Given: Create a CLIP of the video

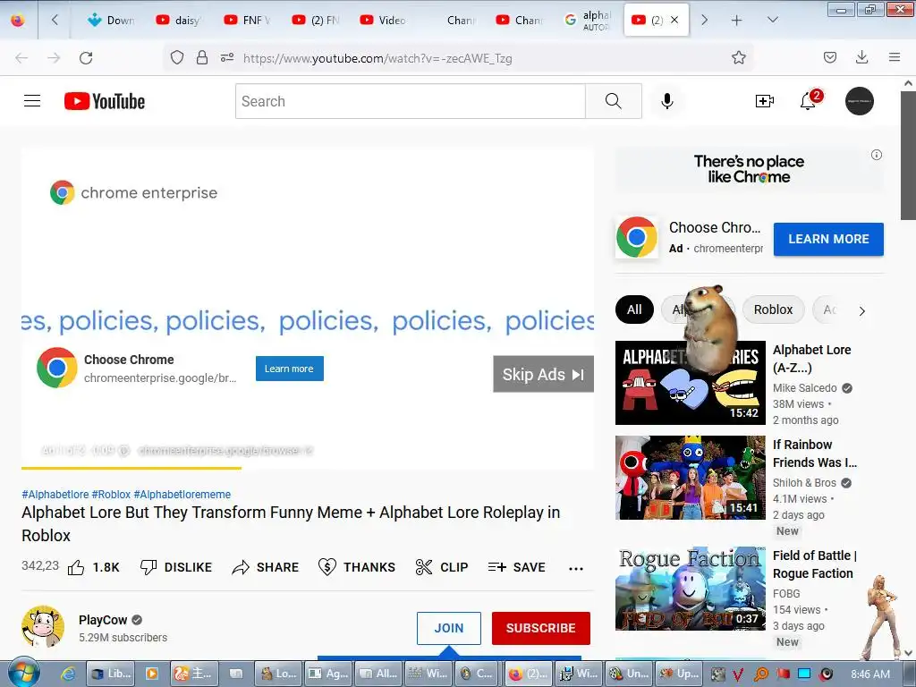Looking at the screenshot, I should coord(442,567).
